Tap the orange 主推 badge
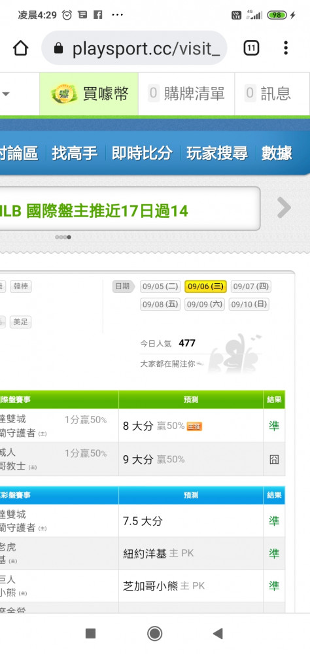The height and width of the screenshot is (654, 310). click(194, 426)
